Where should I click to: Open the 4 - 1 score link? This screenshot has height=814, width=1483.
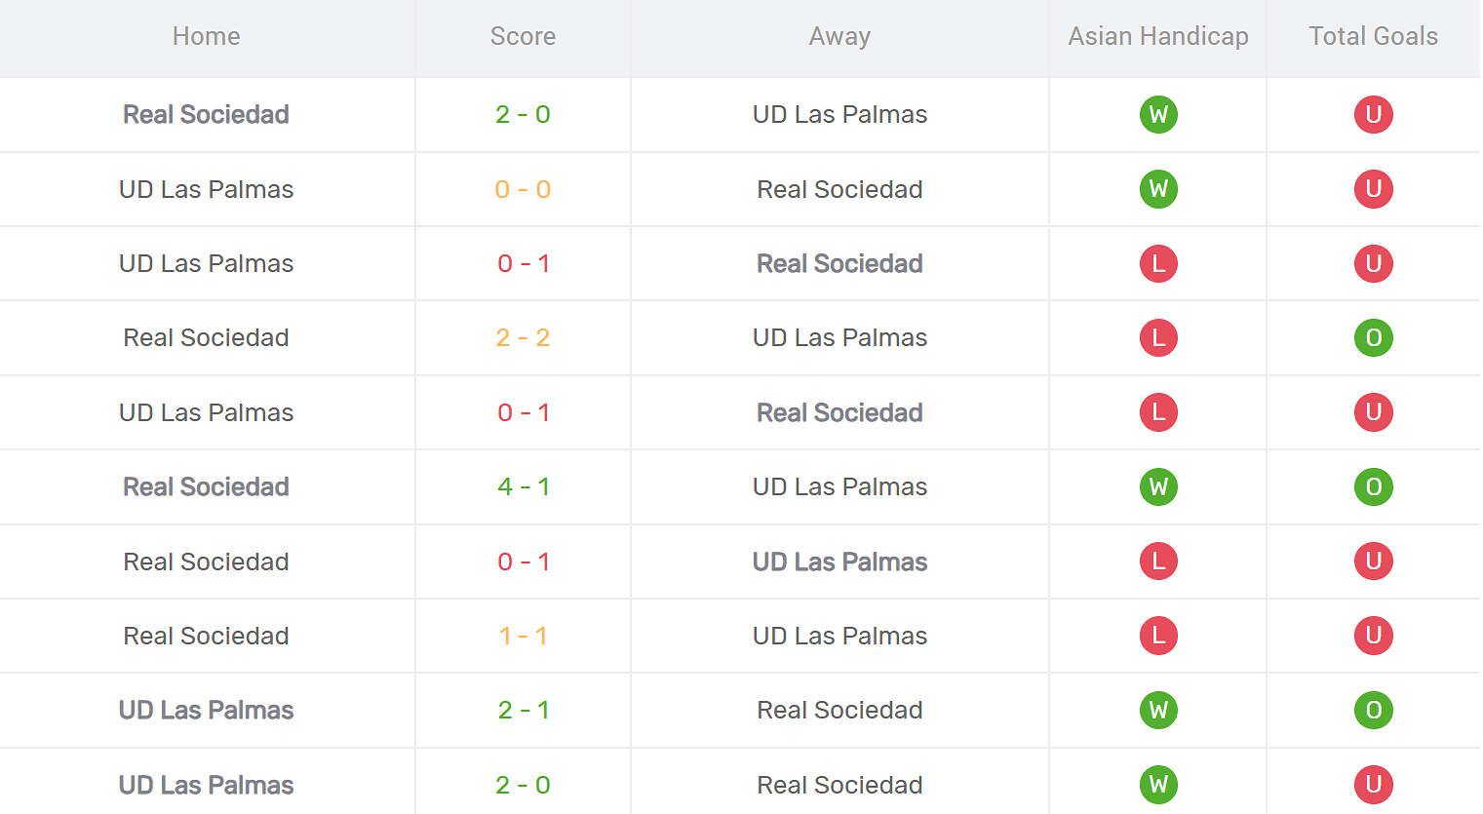tap(523, 486)
